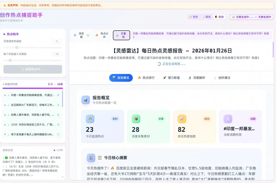Click the 文案包 package icon

coord(118,36)
